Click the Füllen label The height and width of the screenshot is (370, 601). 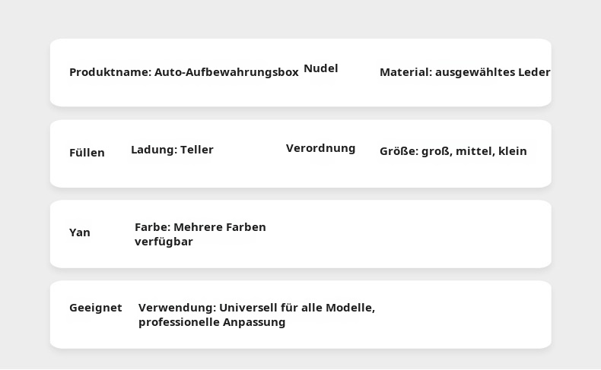pyautogui.click(x=87, y=153)
